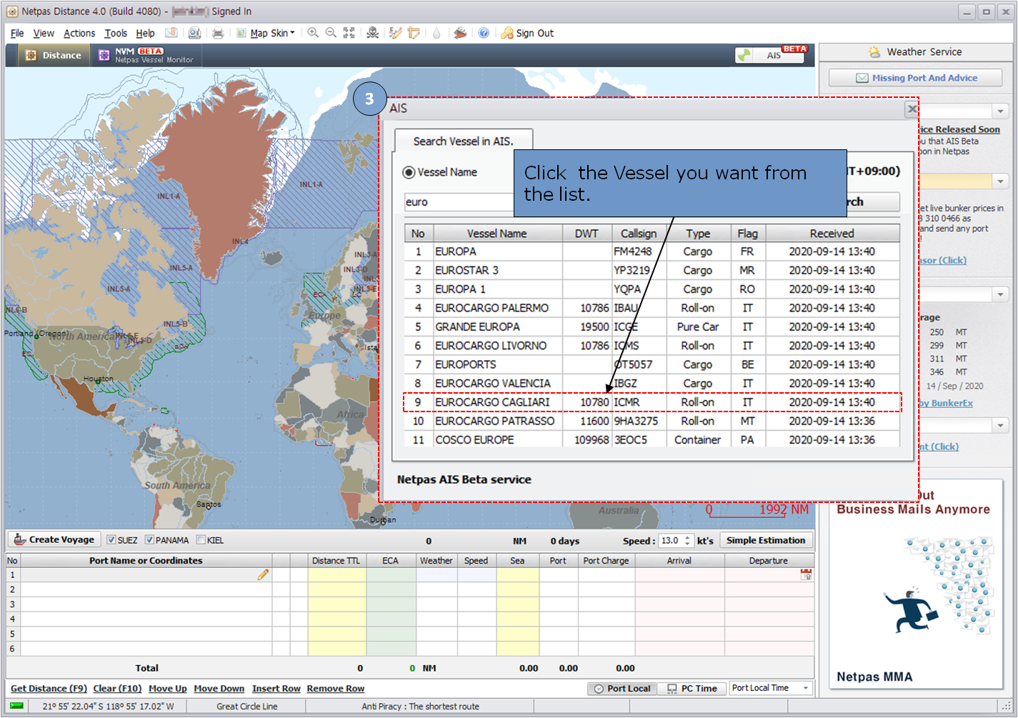Click the fit-to-screen arrows toolbar icon

click(349, 33)
